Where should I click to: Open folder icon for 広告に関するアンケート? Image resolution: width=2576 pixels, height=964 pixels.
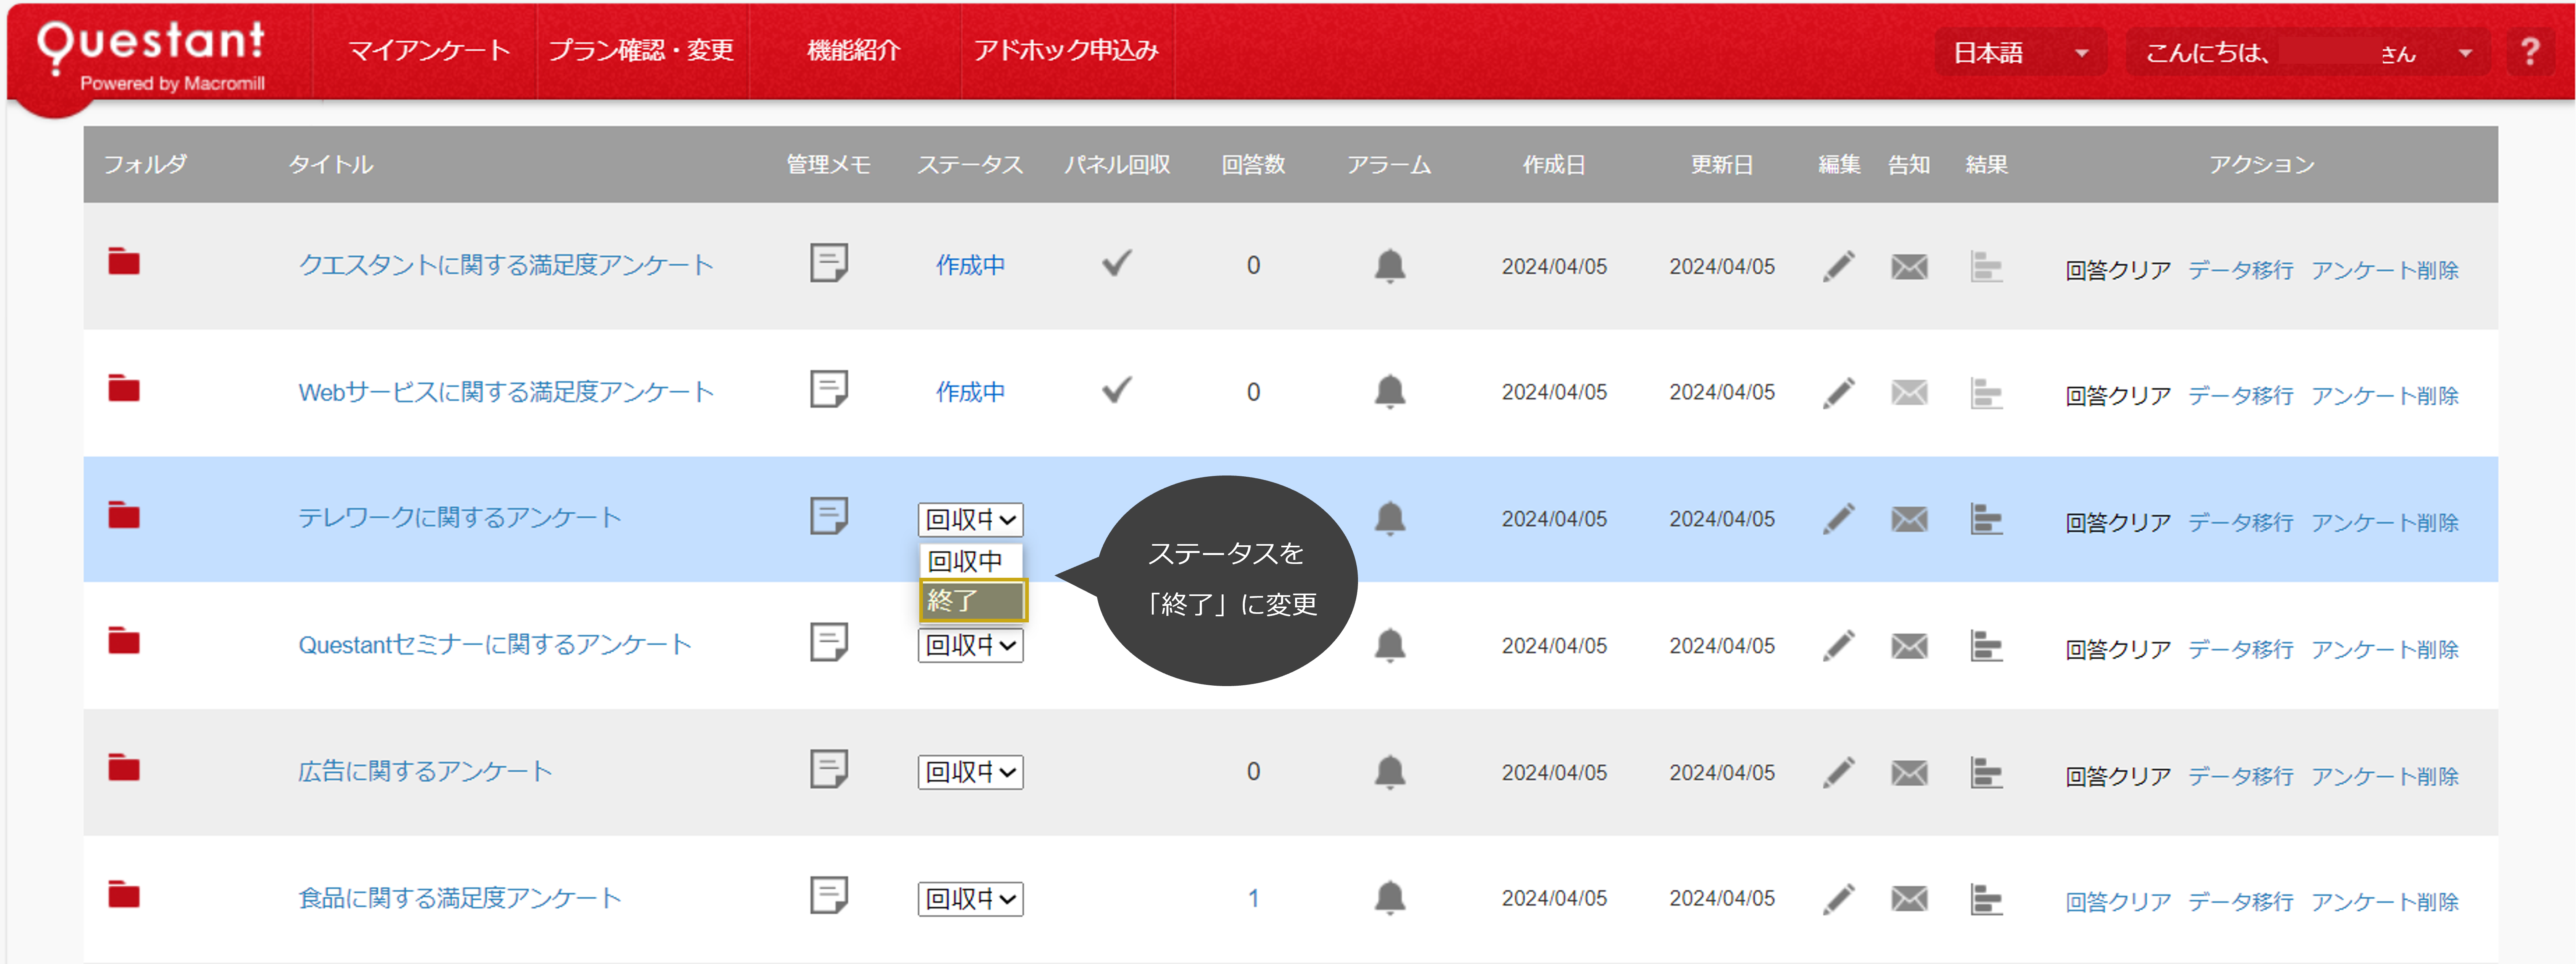[124, 768]
